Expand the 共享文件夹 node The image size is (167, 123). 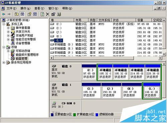8,32
